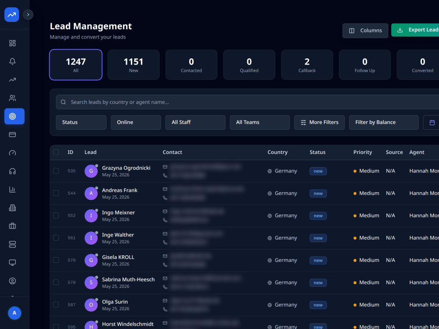Click globe icon in Gisela KROLL row
The height and width of the screenshot is (329, 439).
tap(270, 261)
